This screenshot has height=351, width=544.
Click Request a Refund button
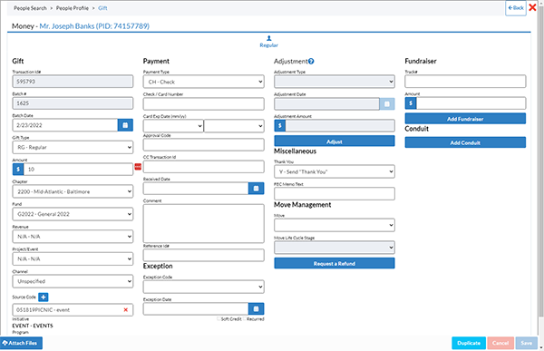tap(335, 264)
